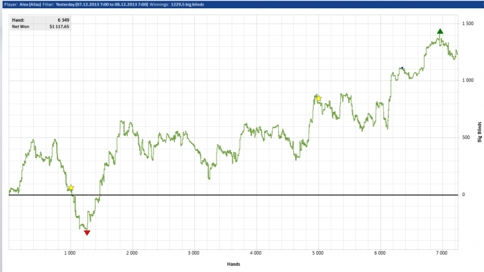
Task: Click the Hand value 6 349
Action: pos(64,20)
